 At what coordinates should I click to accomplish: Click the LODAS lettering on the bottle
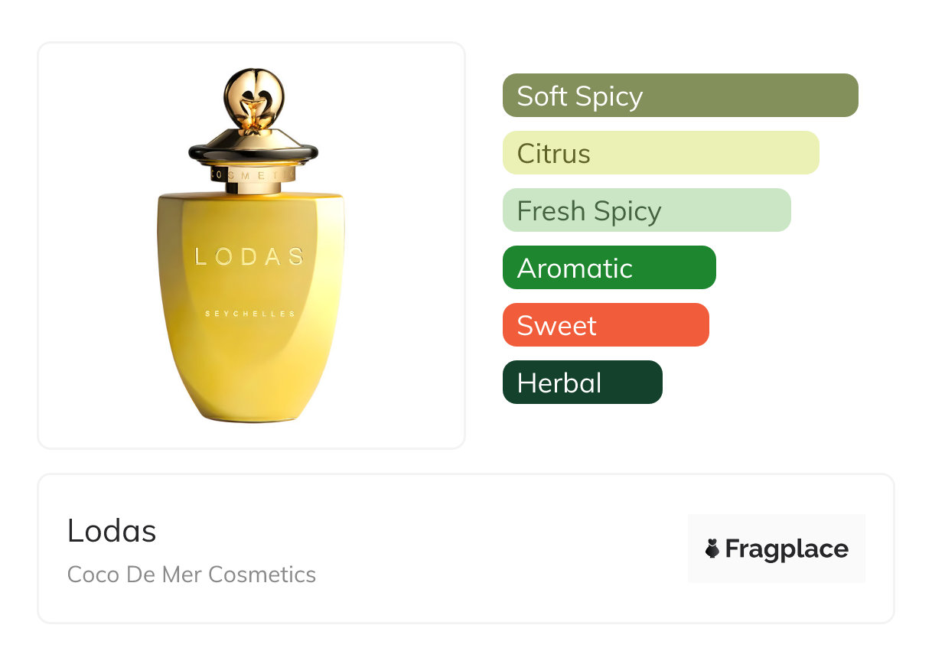click(x=250, y=257)
